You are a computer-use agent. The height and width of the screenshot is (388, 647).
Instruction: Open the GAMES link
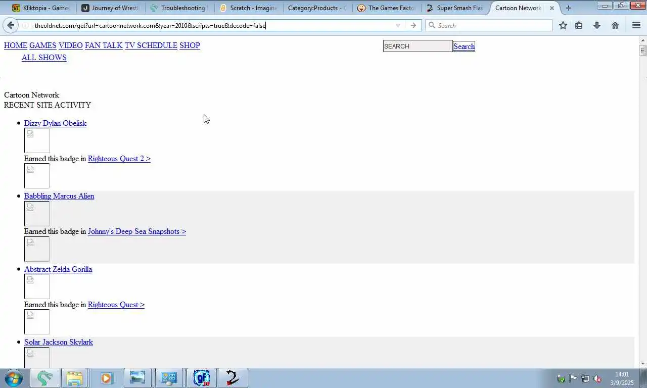point(43,45)
